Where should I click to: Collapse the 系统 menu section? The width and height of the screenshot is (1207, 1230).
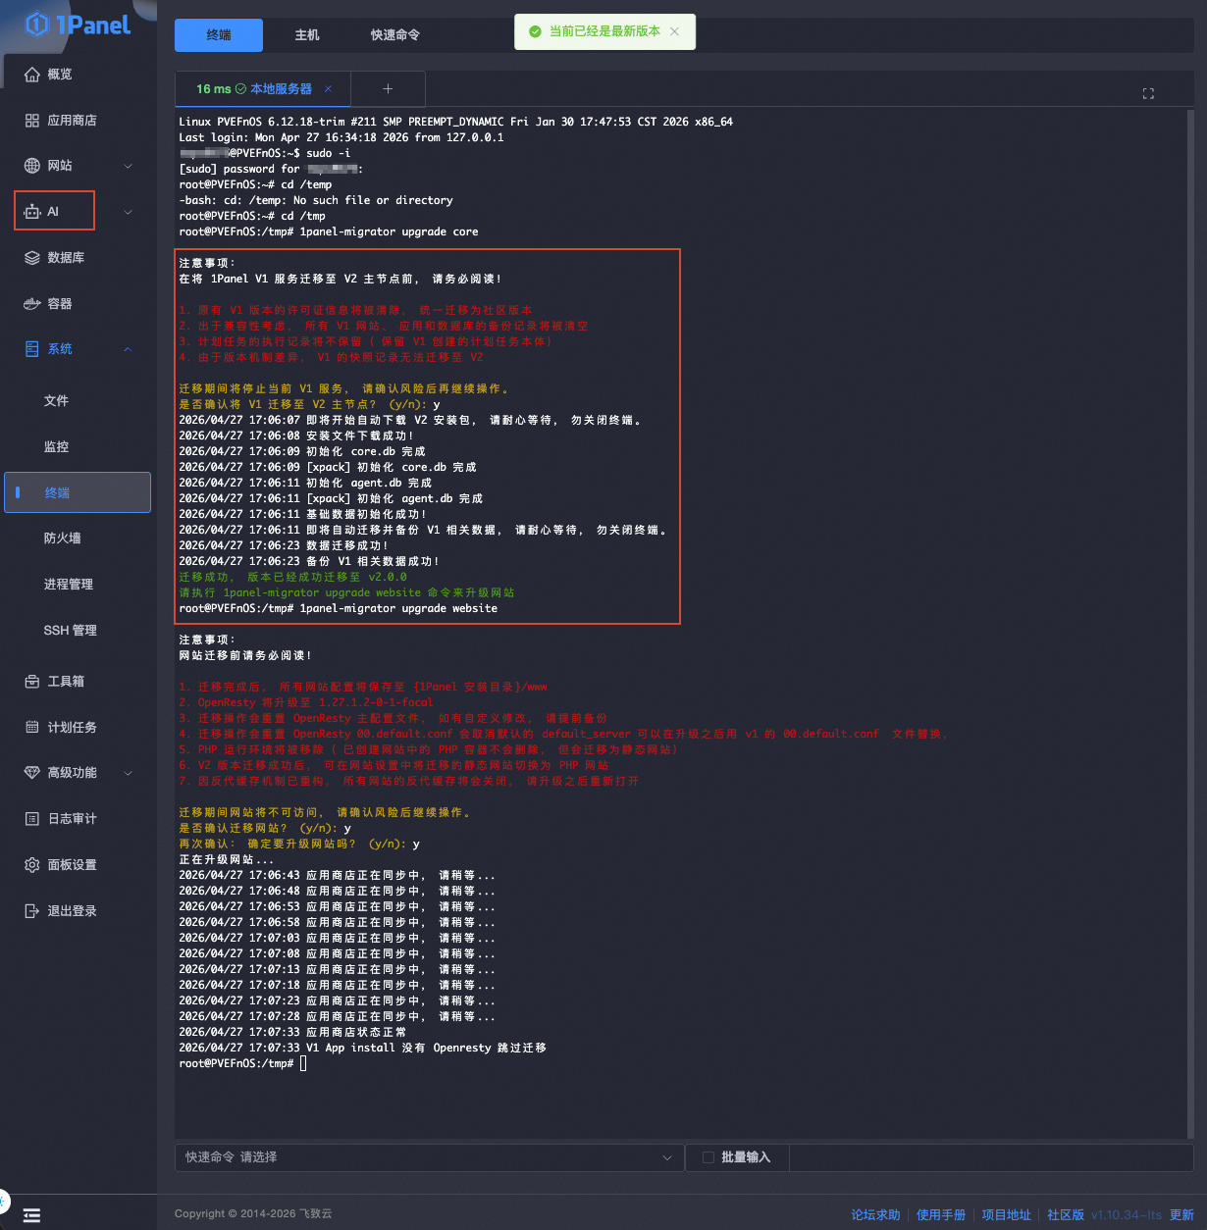coord(128,349)
